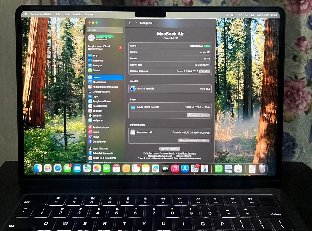Click Pengaturan Penyimpanan… button

(194, 140)
